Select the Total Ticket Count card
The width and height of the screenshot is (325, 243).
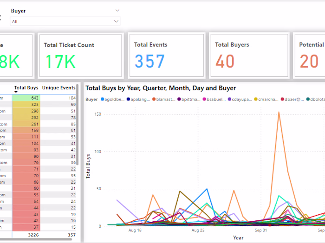point(81,56)
